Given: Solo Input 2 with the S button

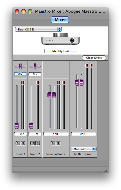Looking at the screenshot, I should click(38, 143).
